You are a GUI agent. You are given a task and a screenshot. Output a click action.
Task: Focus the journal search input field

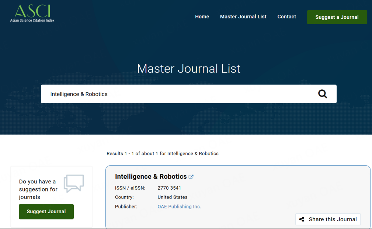tap(177, 94)
